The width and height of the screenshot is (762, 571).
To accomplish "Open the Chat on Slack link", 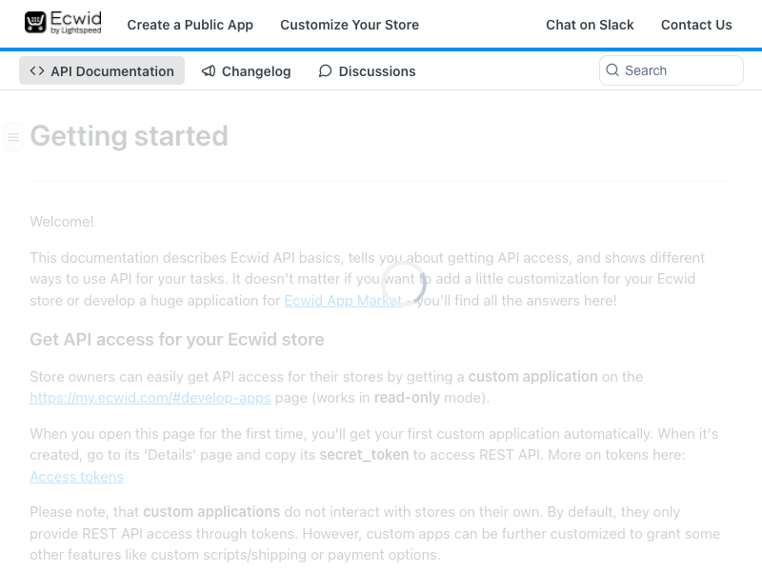I will point(590,25).
